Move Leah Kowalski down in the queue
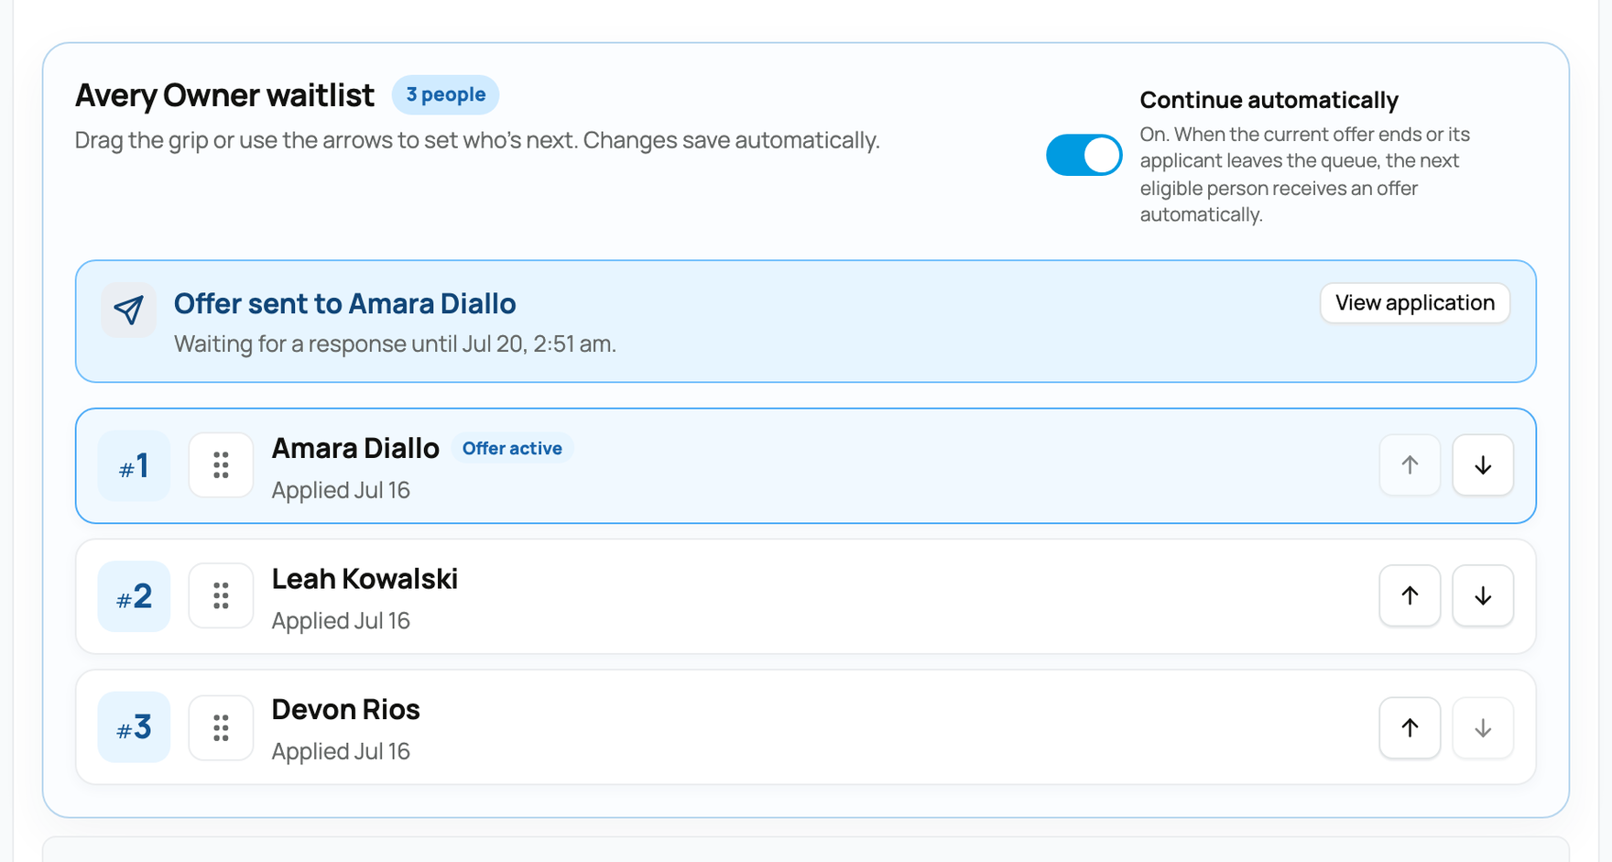The width and height of the screenshot is (1612, 862). (x=1483, y=596)
